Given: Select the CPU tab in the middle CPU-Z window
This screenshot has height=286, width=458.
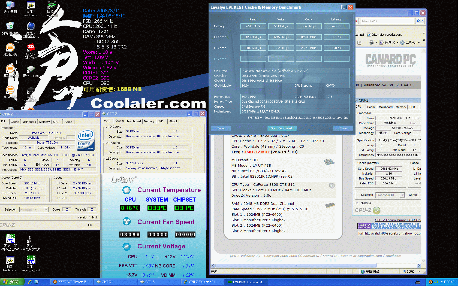Looking at the screenshot, I should (x=107, y=121).
